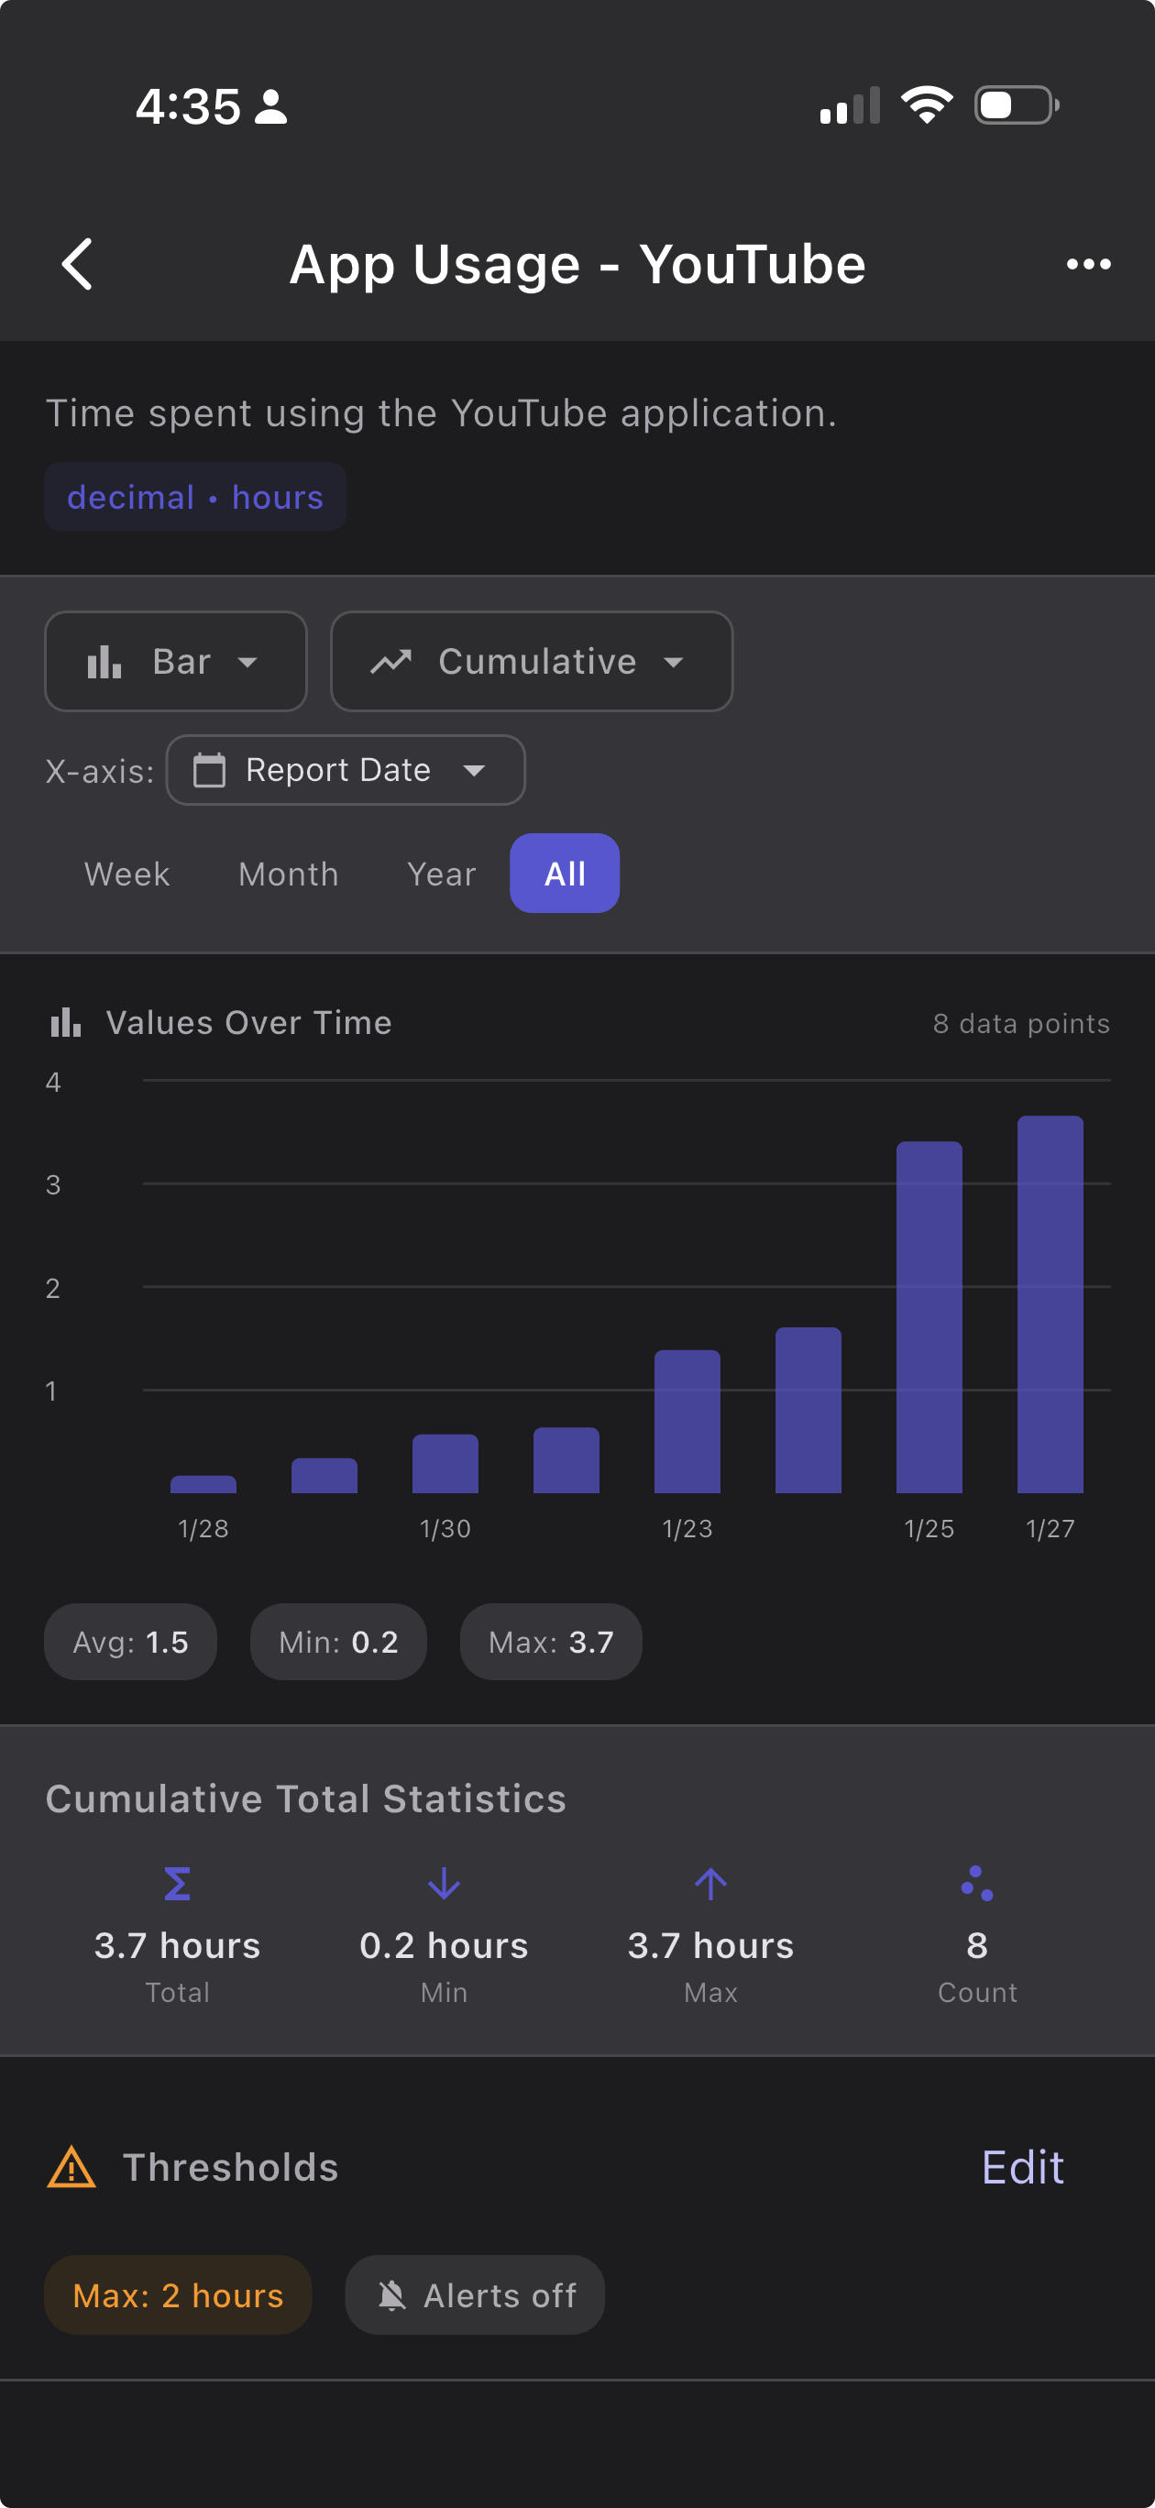Screen dimensions: 1155x2508
Task: Select the All range tab
Action: tap(565, 874)
